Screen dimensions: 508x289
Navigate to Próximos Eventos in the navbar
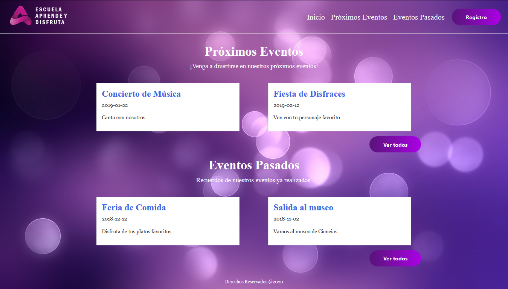tap(359, 17)
